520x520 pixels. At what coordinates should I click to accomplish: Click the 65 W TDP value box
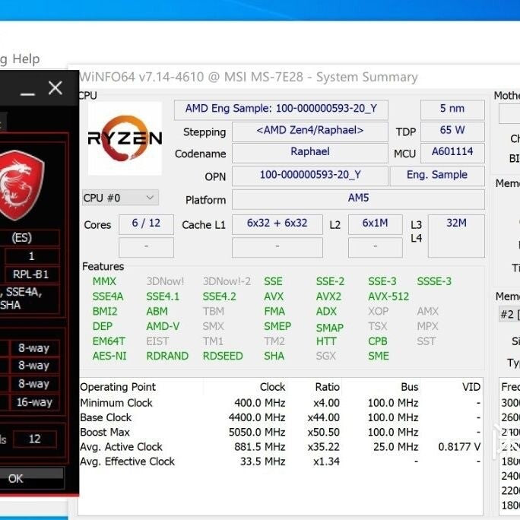[x=452, y=130]
